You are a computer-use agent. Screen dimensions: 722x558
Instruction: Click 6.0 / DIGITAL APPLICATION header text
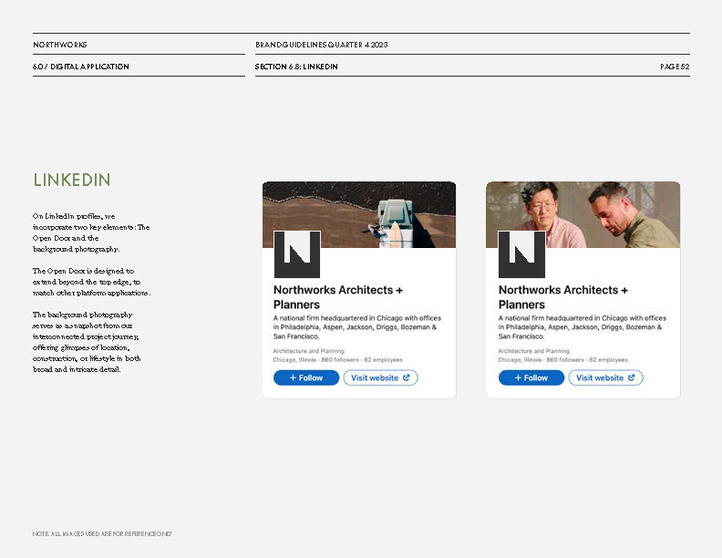[80, 67]
